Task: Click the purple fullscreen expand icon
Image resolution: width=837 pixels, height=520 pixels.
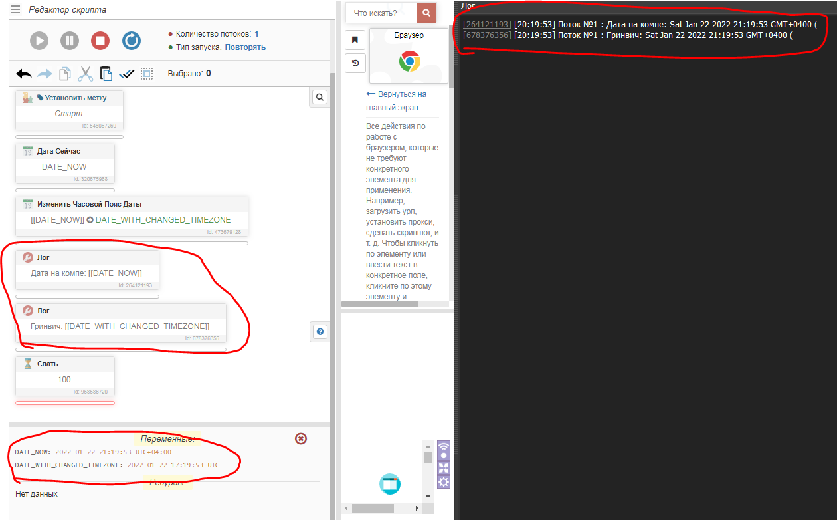Action: click(x=444, y=467)
